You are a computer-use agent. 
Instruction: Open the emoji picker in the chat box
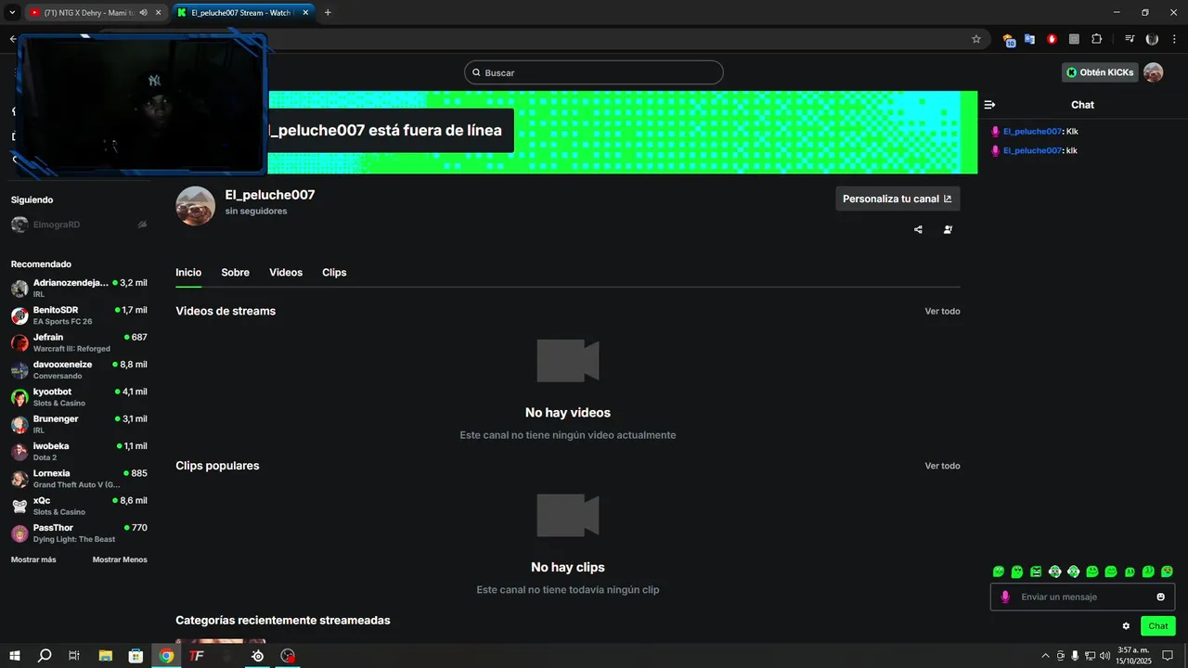[x=1160, y=597]
